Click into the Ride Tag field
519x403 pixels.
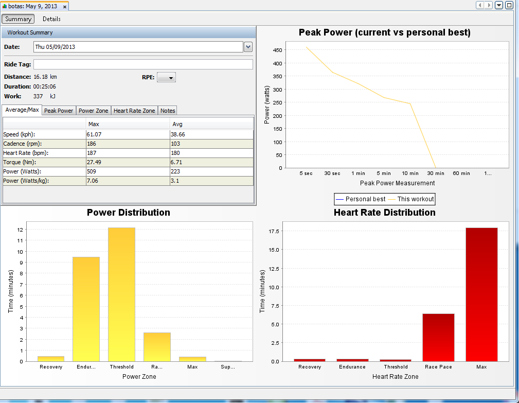(x=143, y=64)
